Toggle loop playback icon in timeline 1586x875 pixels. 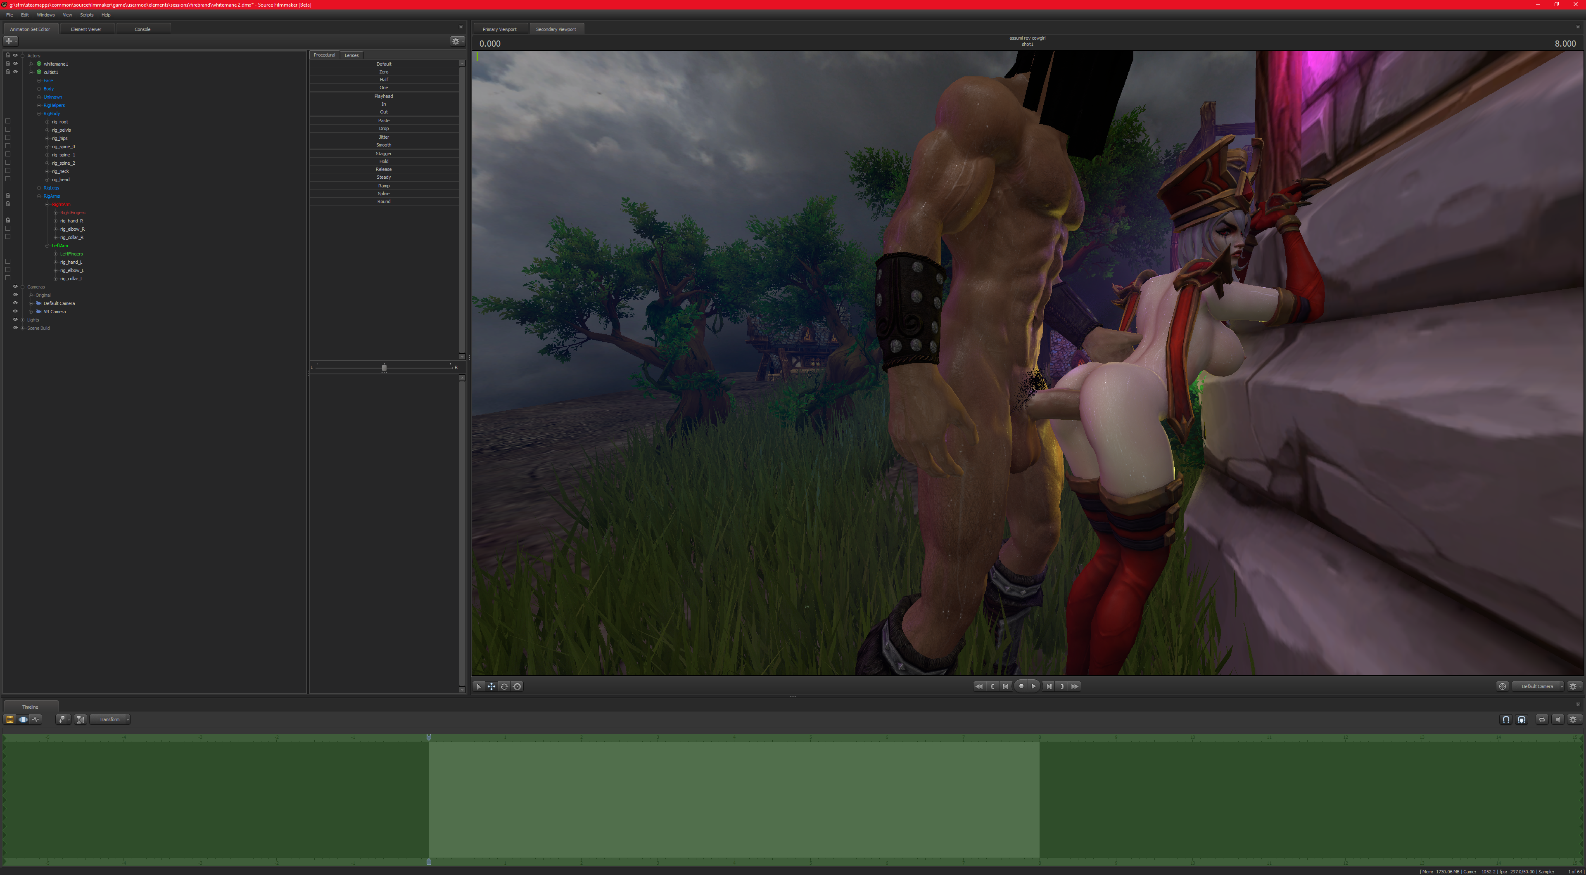[1542, 719]
